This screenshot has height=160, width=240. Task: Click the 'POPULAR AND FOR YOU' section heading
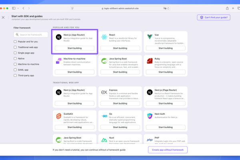(x=66, y=28)
